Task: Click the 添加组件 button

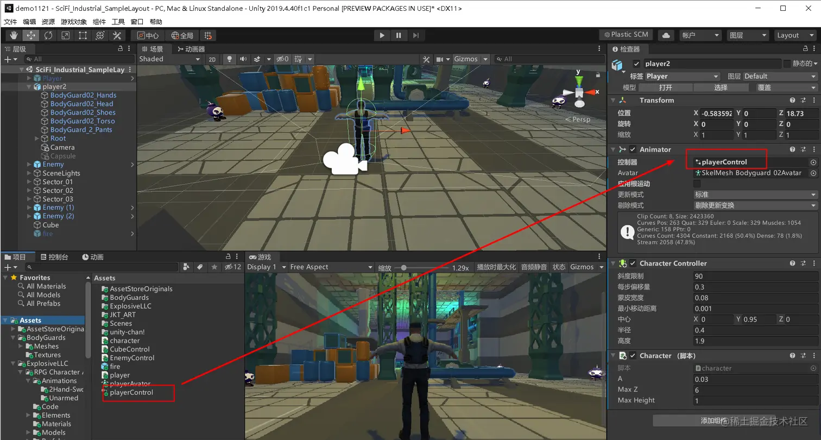Action: [x=713, y=421]
